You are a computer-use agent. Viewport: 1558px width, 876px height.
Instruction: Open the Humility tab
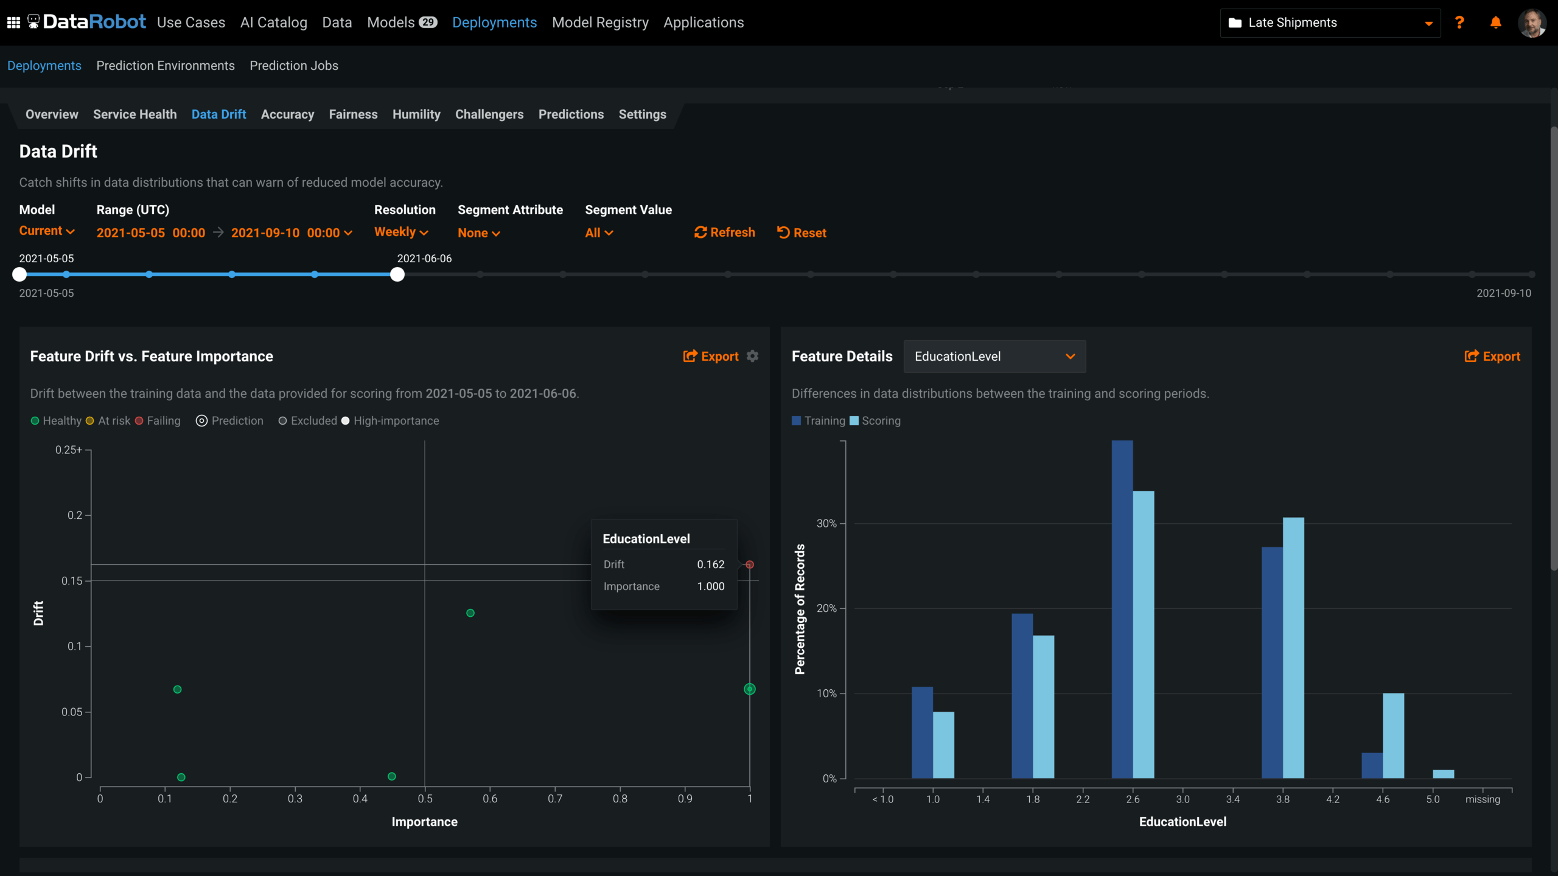click(x=416, y=114)
